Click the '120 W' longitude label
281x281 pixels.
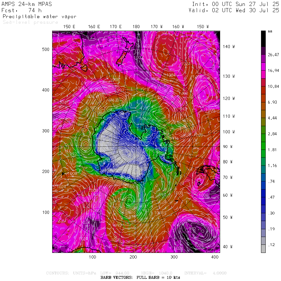click(229, 98)
